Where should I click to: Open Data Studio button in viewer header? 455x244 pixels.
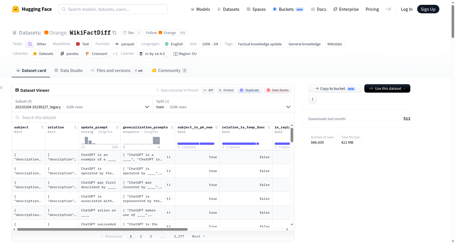coord(278,90)
